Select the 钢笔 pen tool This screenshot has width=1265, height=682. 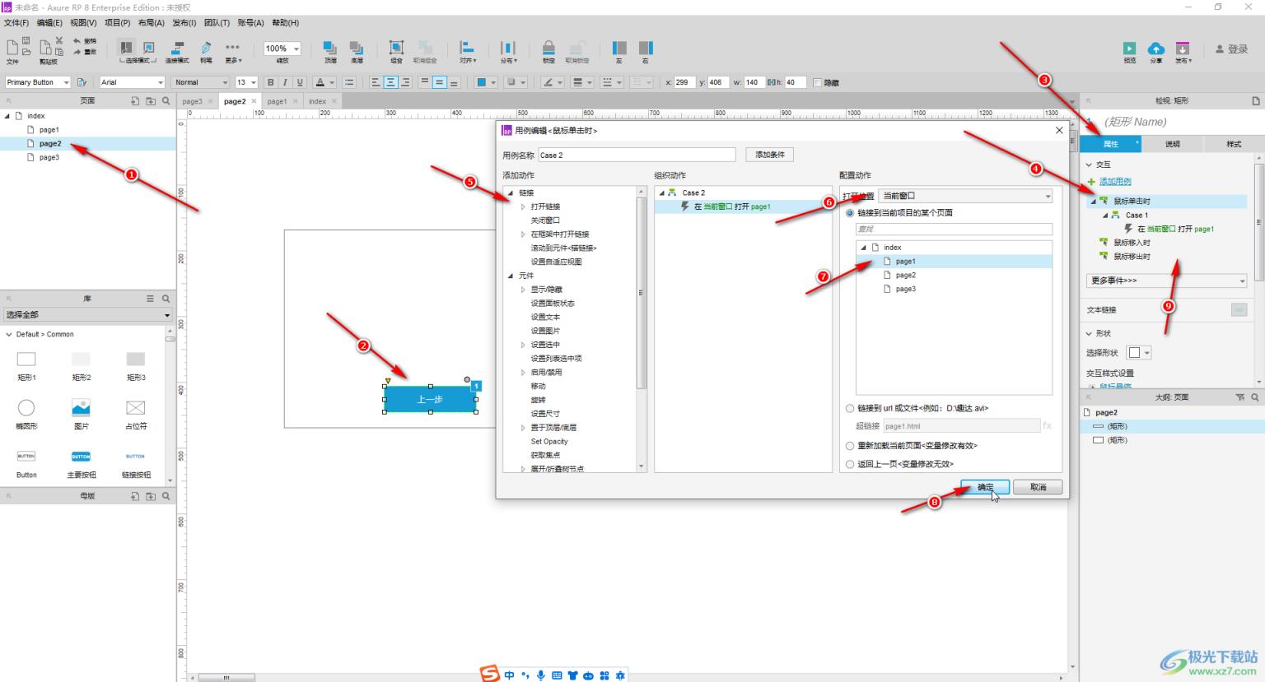[206, 51]
